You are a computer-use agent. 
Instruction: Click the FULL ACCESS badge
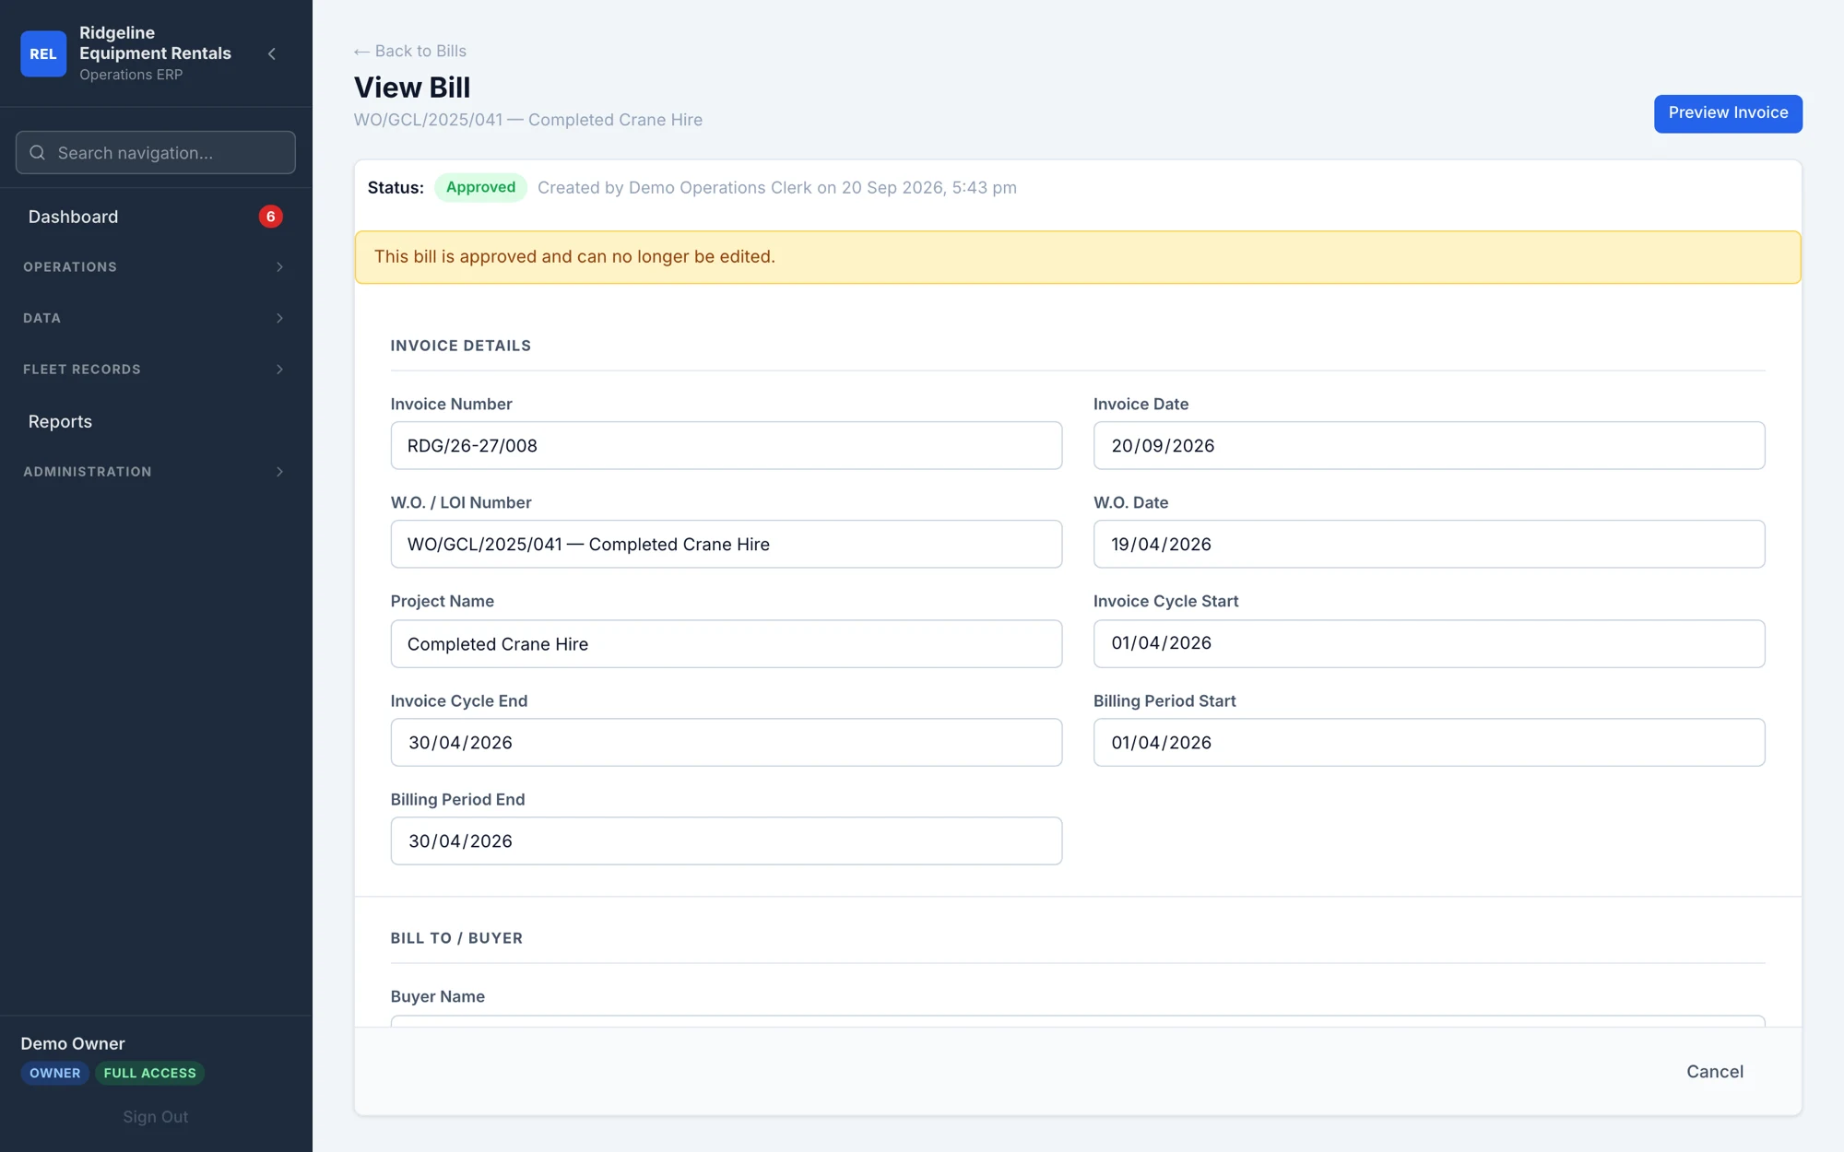tap(149, 1074)
